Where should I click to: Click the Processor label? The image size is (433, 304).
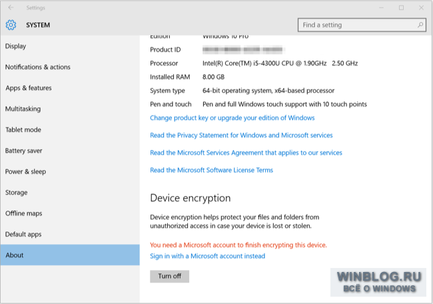click(164, 63)
